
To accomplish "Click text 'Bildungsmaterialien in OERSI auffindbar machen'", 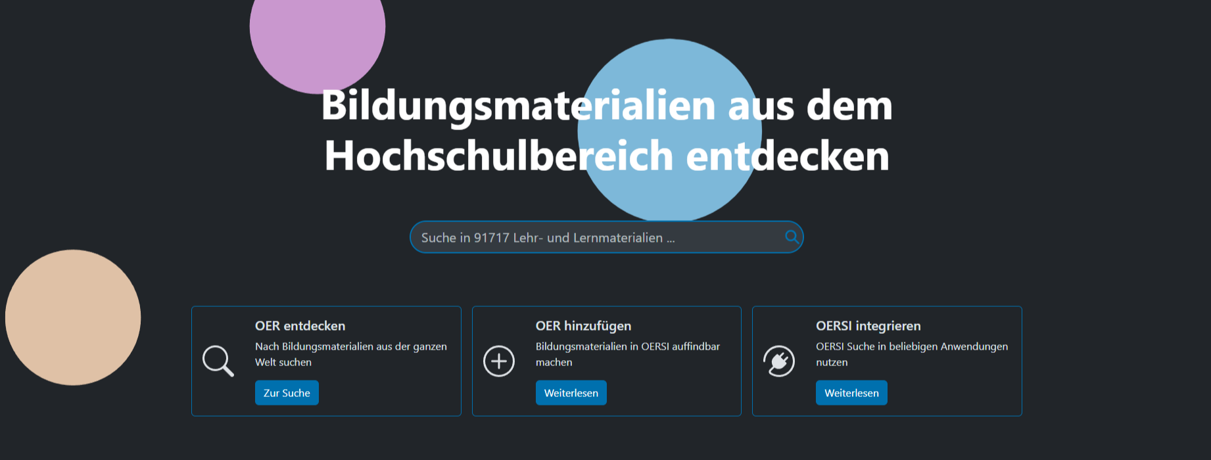I will (x=627, y=354).
